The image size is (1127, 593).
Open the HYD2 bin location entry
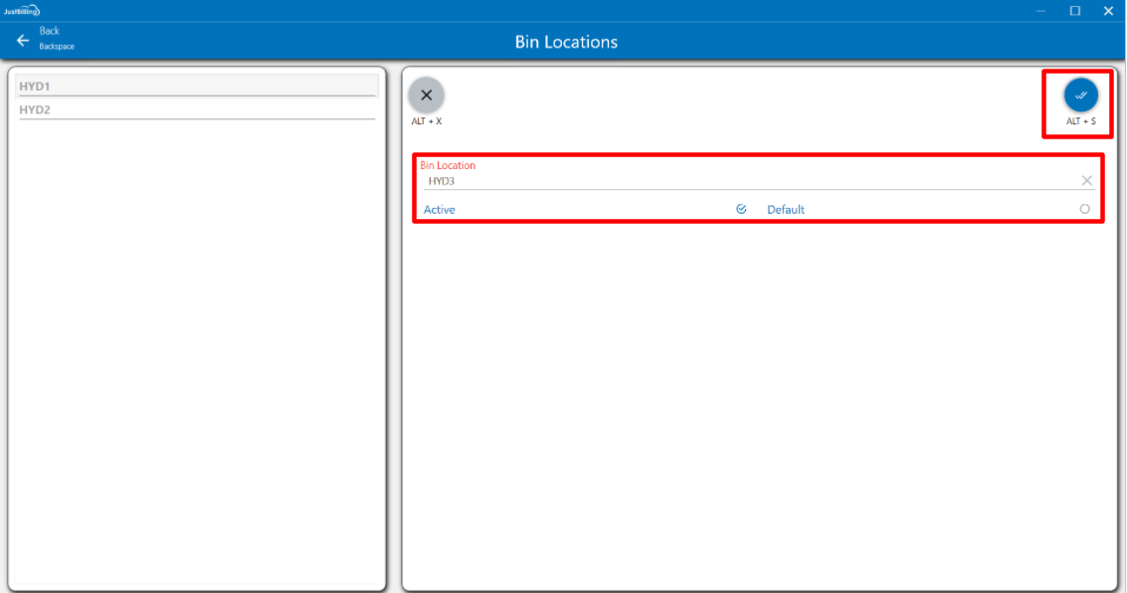(197, 109)
